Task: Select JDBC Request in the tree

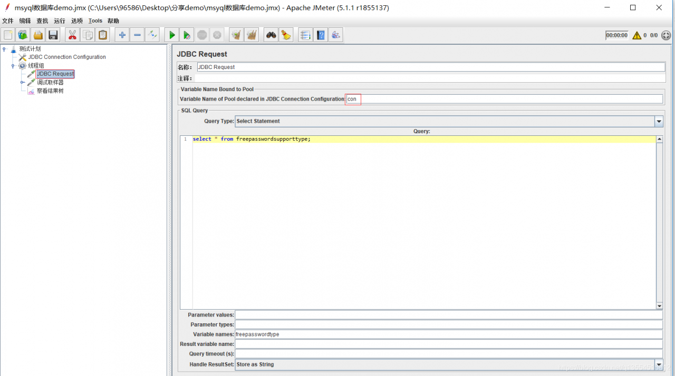Action: 55,74
